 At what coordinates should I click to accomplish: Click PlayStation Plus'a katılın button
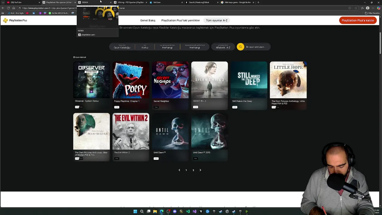pos(358,20)
